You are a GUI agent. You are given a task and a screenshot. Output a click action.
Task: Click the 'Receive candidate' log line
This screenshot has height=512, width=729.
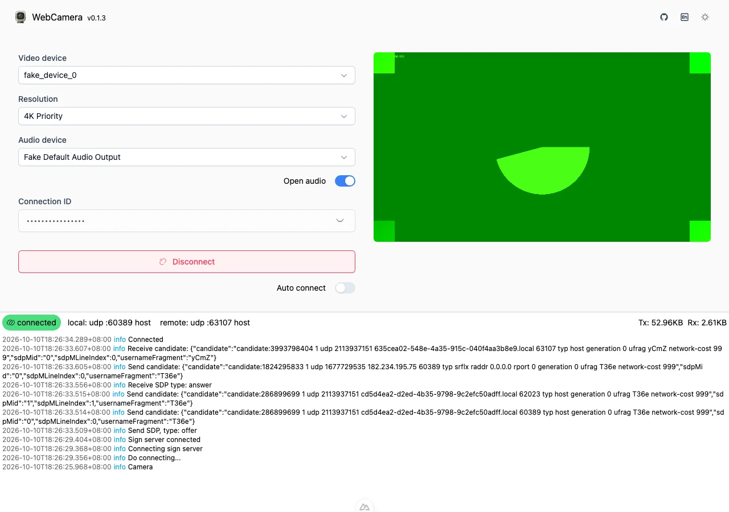(x=363, y=353)
